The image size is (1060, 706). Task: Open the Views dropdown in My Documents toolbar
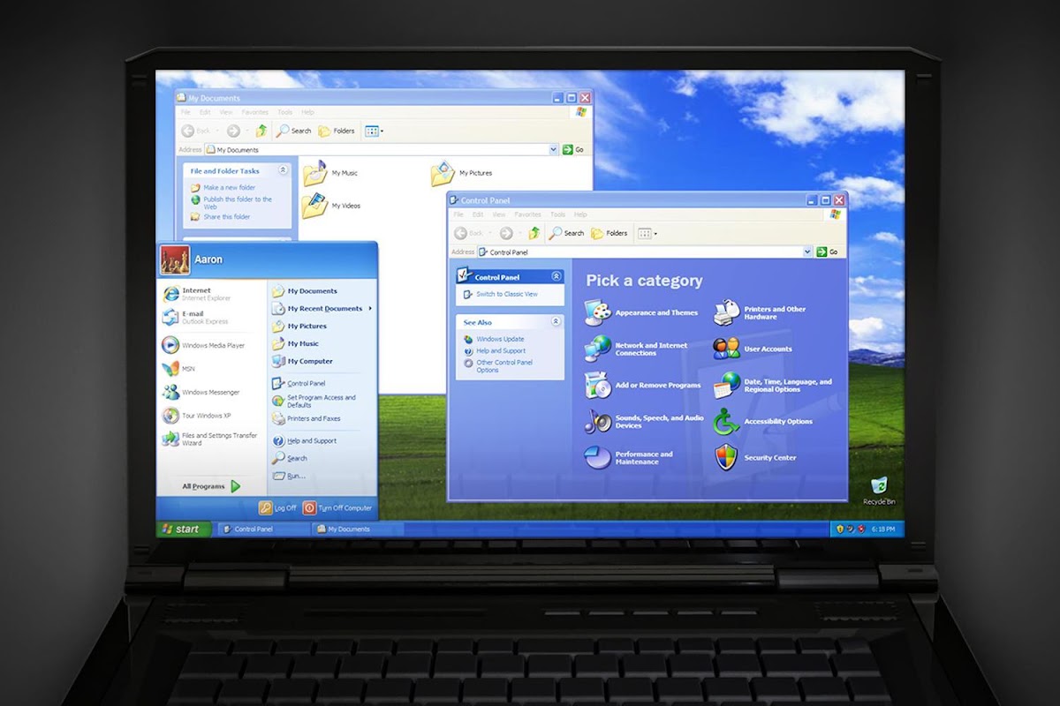pos(374,131)
